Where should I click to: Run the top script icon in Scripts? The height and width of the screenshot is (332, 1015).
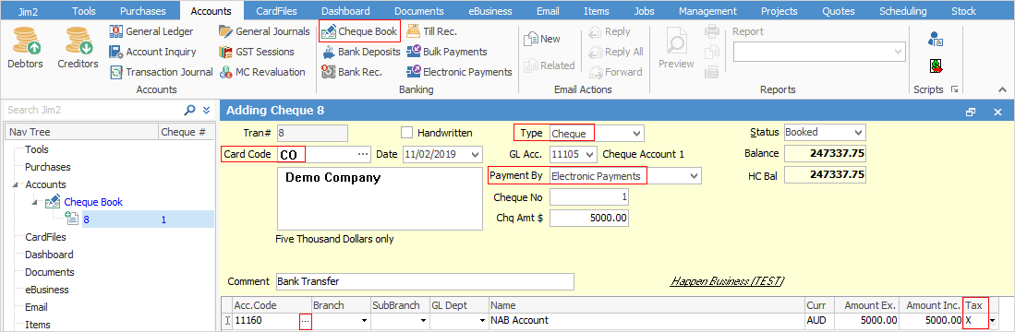pyautogui.click(x=935, y=40)
